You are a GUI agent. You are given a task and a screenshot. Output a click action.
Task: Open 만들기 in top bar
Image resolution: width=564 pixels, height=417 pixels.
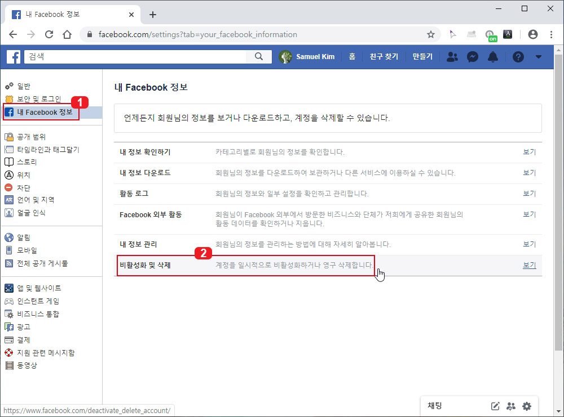coord(422,57)
